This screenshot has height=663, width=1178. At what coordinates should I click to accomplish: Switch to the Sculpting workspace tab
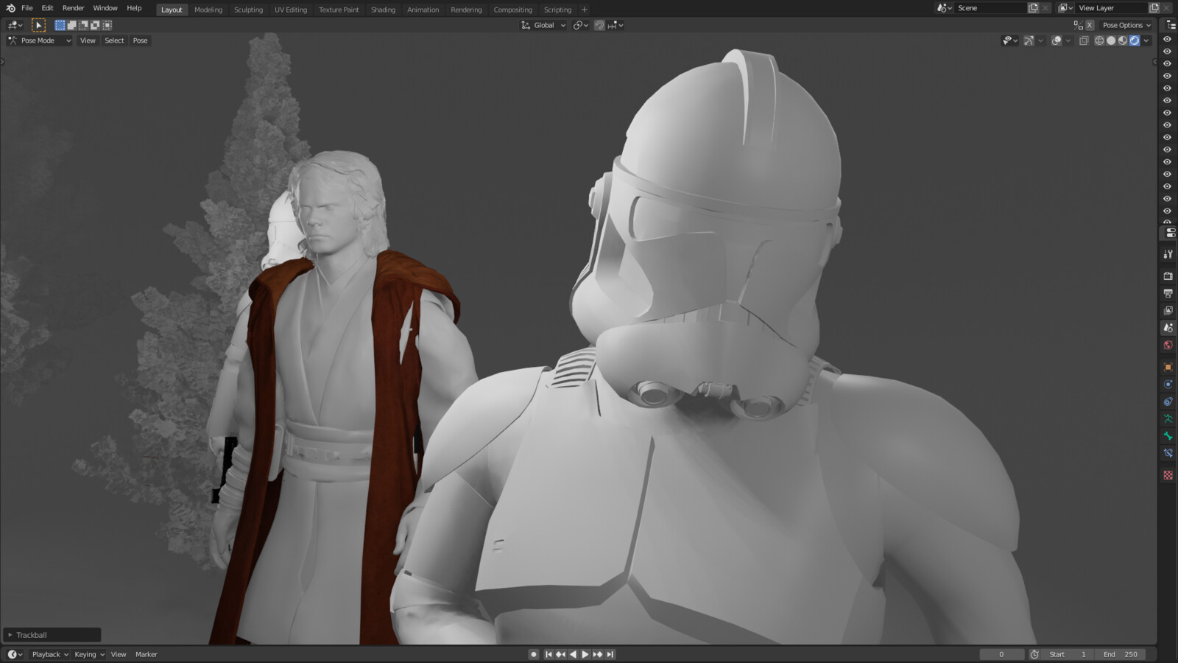(x=248, y=10)
